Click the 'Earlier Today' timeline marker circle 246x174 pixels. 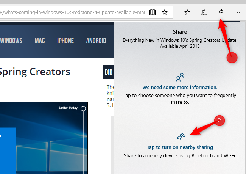pos(83,108)
